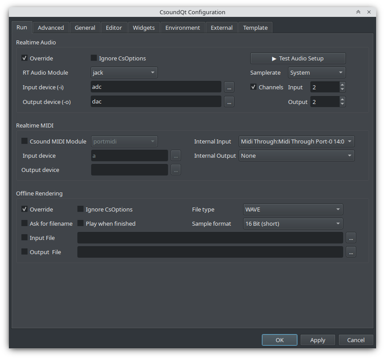Open the Environment tab
Image resolution: width=385 pixels, height=359 pixels.
point(183,28)
